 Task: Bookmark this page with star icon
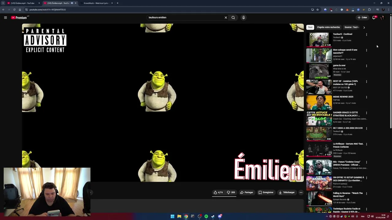coord(317,9)
